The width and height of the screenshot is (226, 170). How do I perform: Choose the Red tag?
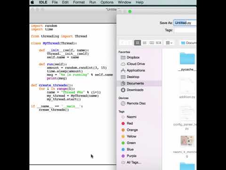coord(130,123)
